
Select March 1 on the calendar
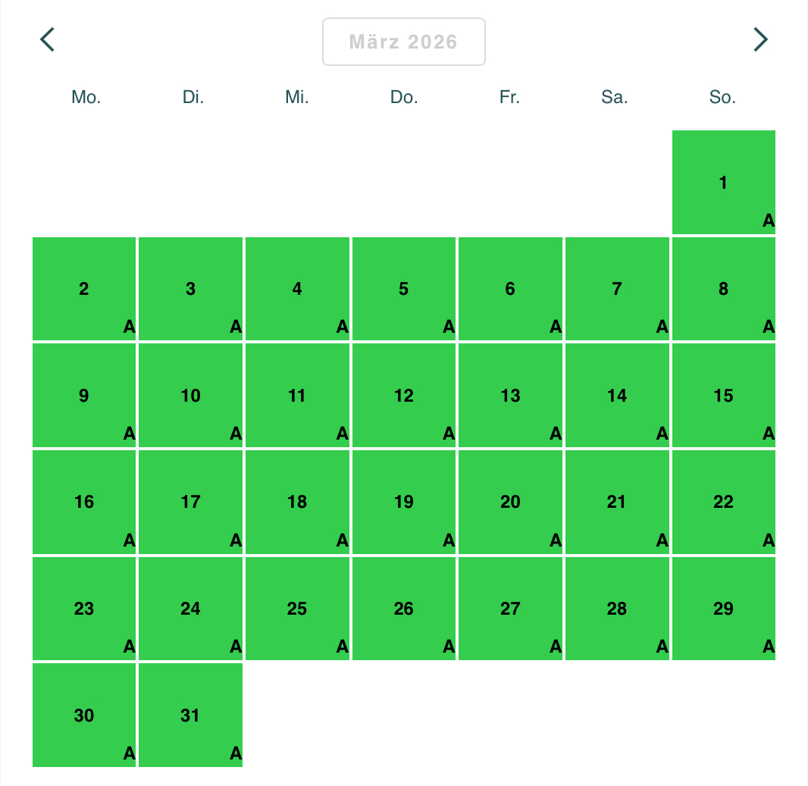pyautogui.click(x=723, y=183)
